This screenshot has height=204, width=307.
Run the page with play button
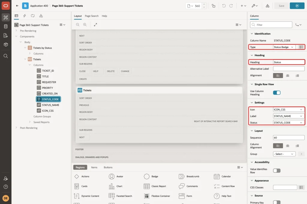click(297, 6)
